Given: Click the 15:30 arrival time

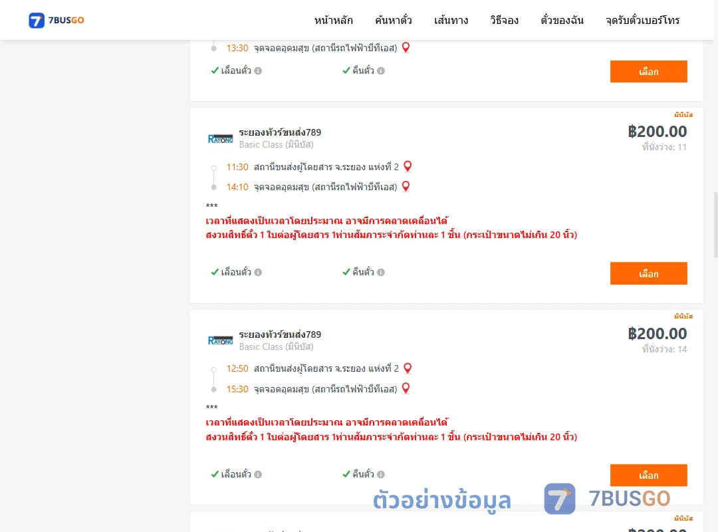Looking at the screenshot, I should point(237,389).
